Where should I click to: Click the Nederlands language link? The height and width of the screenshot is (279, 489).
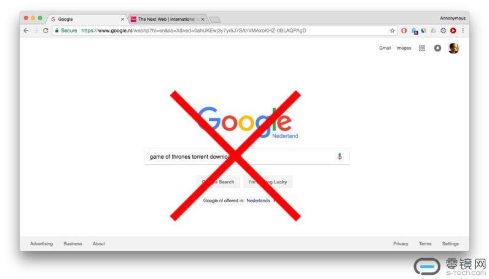click(258, 201)
